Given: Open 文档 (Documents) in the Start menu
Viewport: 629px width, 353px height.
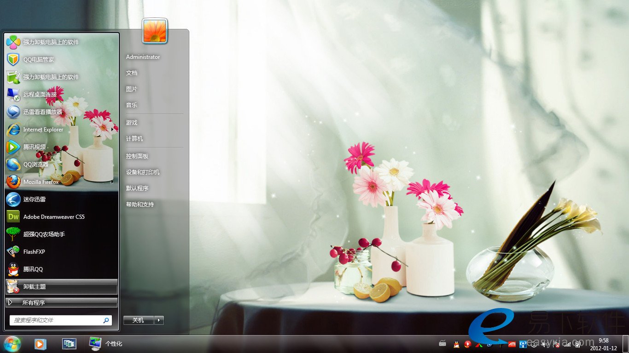Looking at the screenshot, I should click(x=132, y=73).
